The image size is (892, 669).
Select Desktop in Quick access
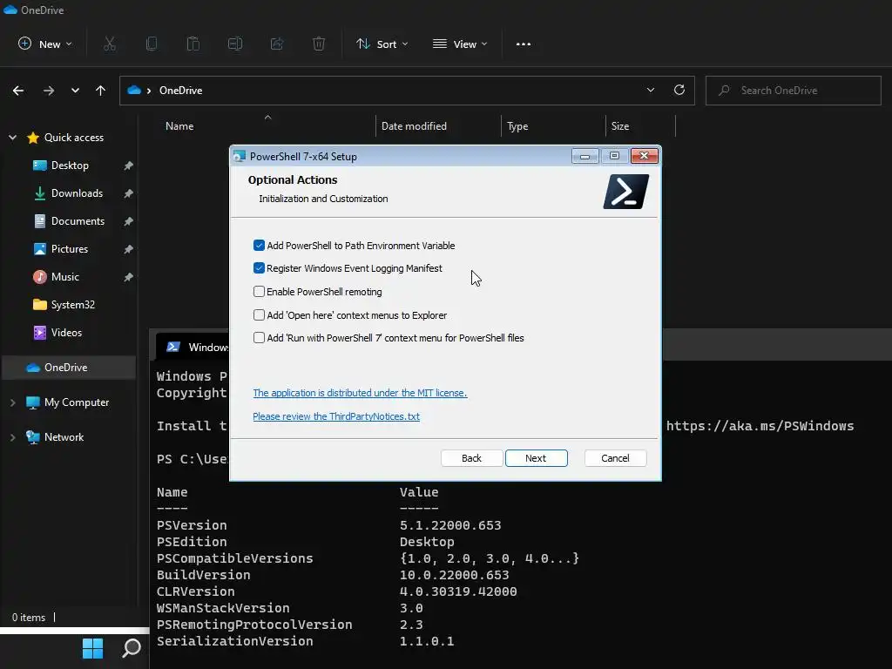click(70, 166)
